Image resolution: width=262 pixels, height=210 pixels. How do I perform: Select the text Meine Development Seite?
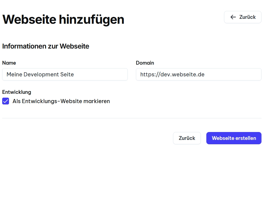(40, 74)
